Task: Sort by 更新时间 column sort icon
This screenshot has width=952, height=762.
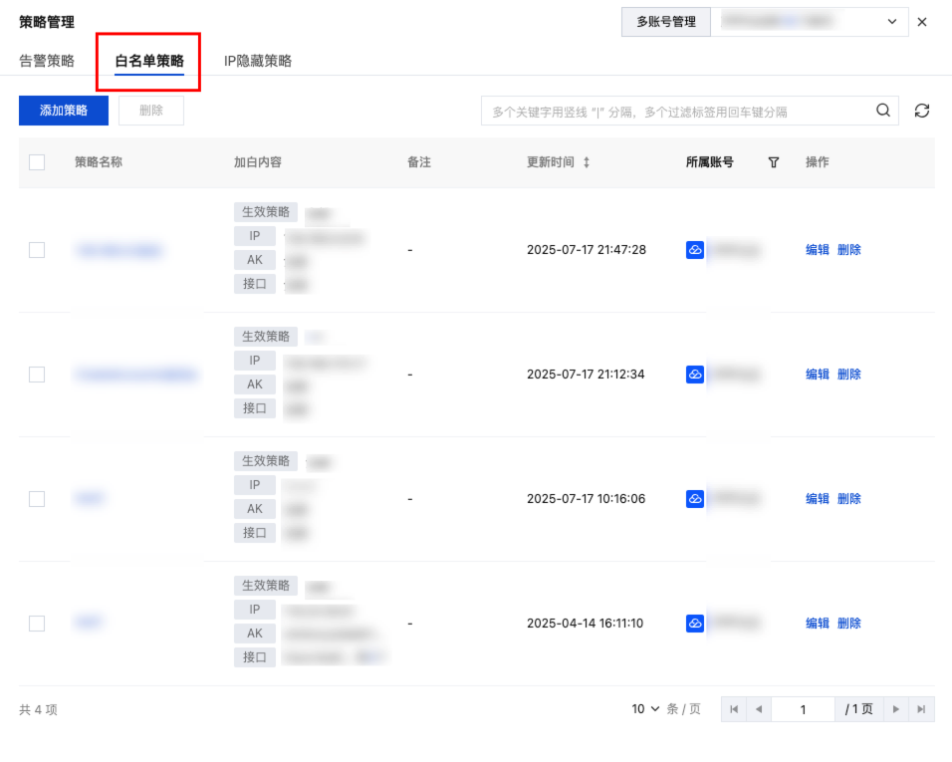Action: click(587, 162)
